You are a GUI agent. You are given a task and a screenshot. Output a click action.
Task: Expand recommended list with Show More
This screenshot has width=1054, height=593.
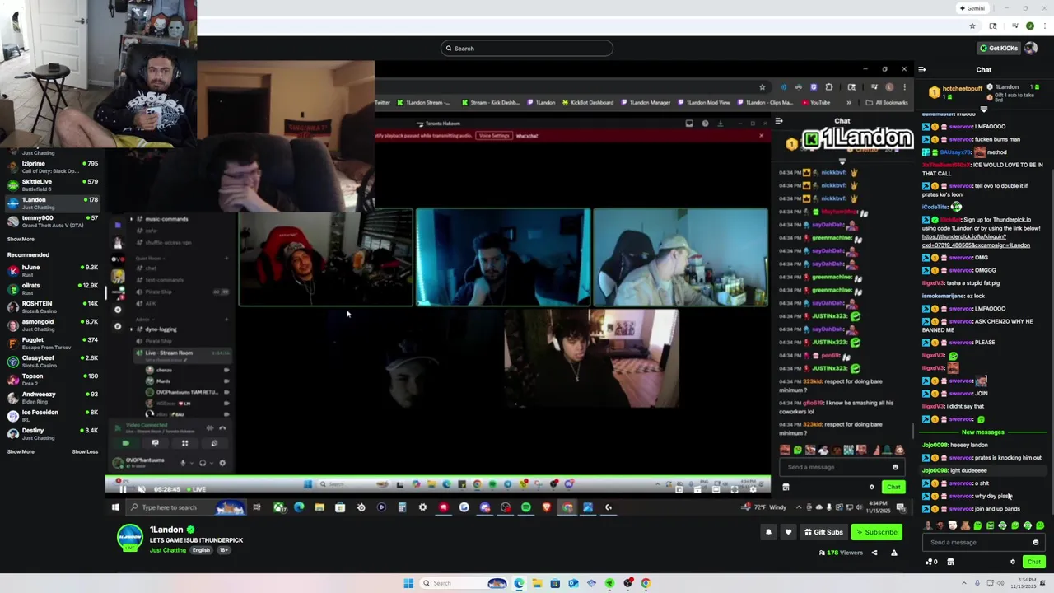coord(21,451)
